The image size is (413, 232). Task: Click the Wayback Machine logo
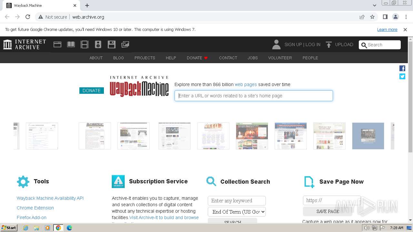pos(139,86)
